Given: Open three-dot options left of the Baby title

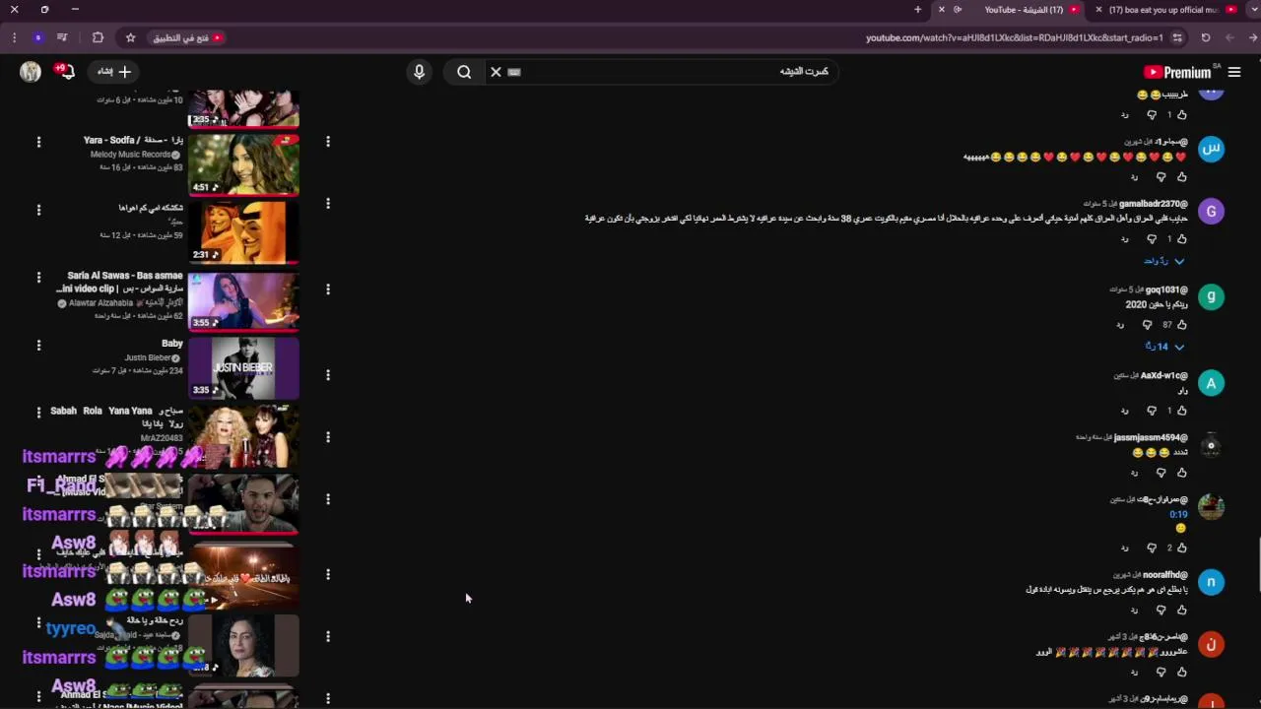Looking at the screenshot, I should pyautogui.click(x=38, y=346).
